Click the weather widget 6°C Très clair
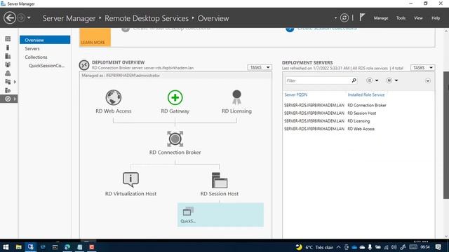 pos(314,247)
